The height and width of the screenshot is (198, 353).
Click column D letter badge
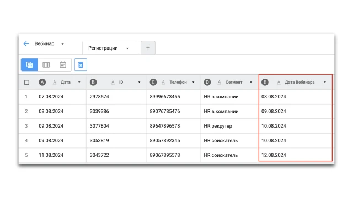(x=207, y=82)
